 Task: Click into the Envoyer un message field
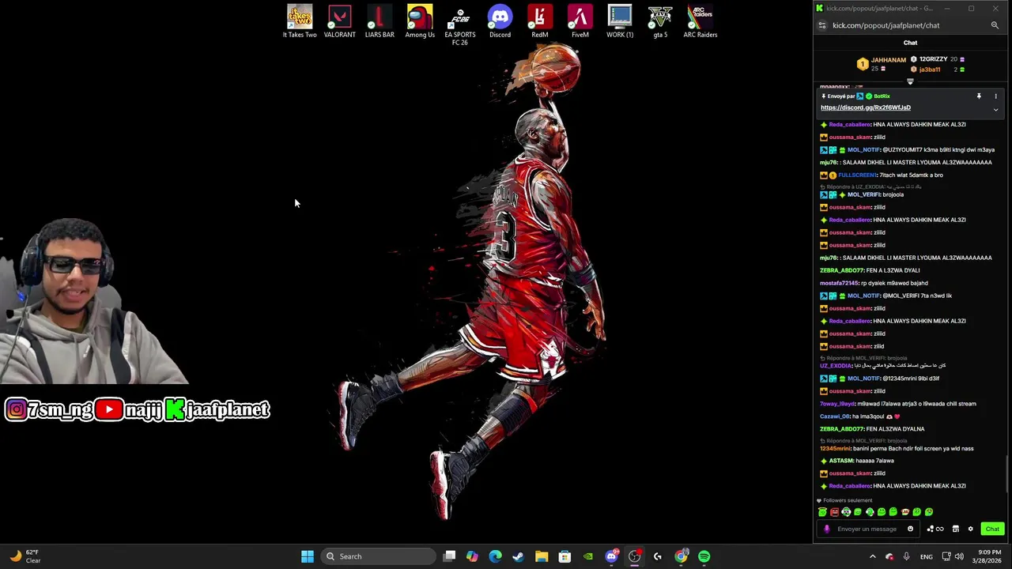click(867, 529)
